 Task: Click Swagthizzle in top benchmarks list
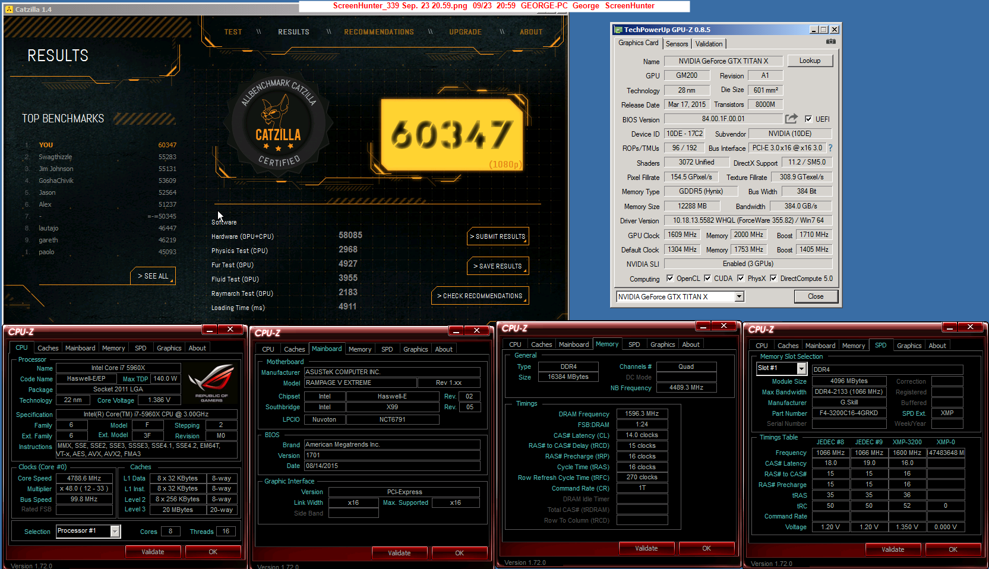pyautogui.click(x=55, y=157)
